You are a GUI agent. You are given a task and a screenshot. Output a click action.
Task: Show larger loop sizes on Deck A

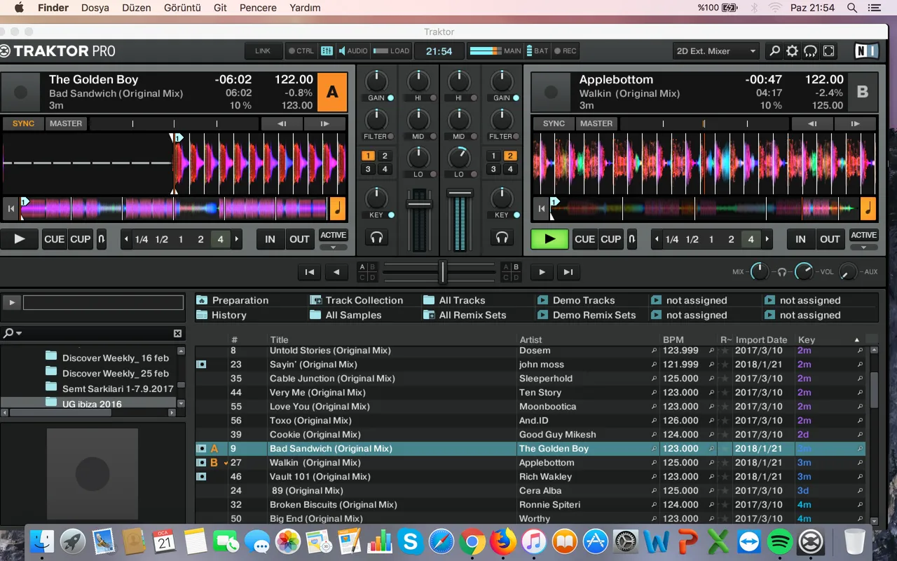click(237, 239)
